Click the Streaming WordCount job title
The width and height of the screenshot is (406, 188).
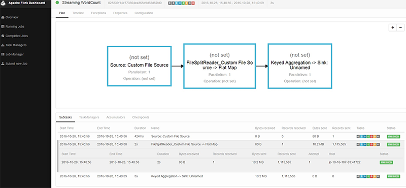pos(81,3)
